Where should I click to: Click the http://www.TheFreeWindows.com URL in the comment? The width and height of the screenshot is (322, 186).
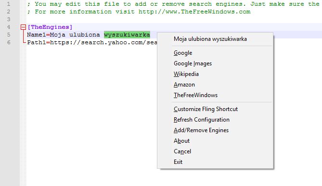click(x=194, y=12)
